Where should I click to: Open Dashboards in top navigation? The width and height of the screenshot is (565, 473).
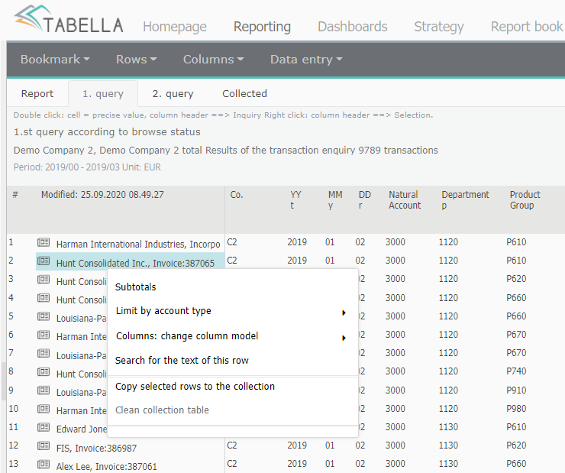pos(353,27)
